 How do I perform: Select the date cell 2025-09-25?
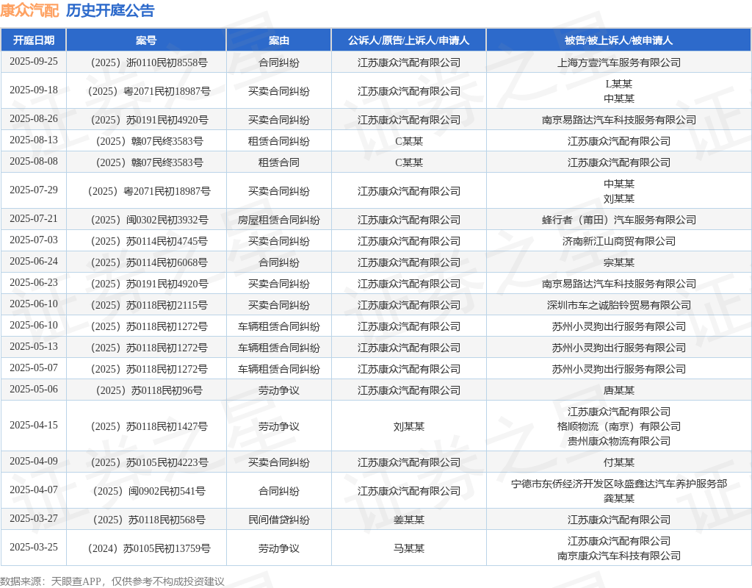tap(34, 62)
